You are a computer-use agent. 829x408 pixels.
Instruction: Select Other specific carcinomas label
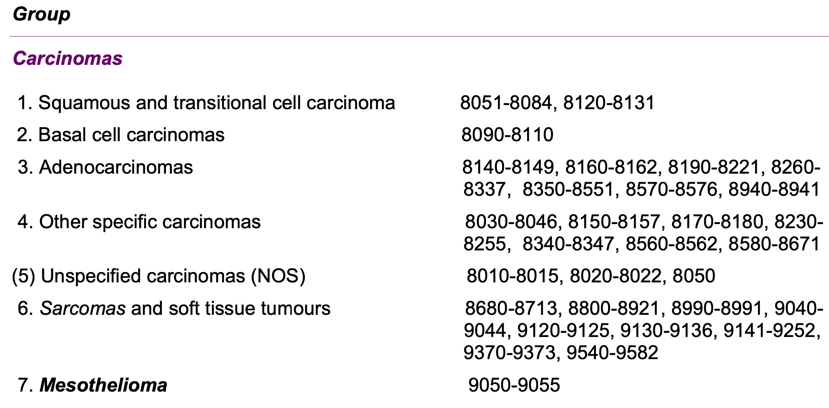[x=139, y=222]
